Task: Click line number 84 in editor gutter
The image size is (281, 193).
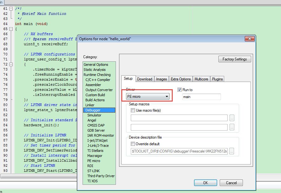Action: (x=5, y=125)
